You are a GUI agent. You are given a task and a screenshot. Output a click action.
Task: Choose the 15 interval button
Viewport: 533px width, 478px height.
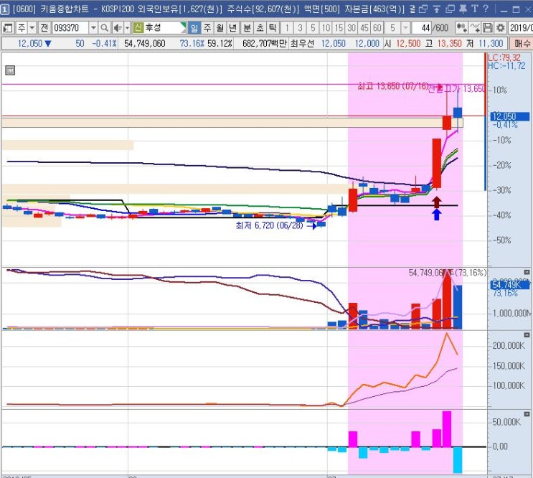pyautogui.click(x=339, y=28)
